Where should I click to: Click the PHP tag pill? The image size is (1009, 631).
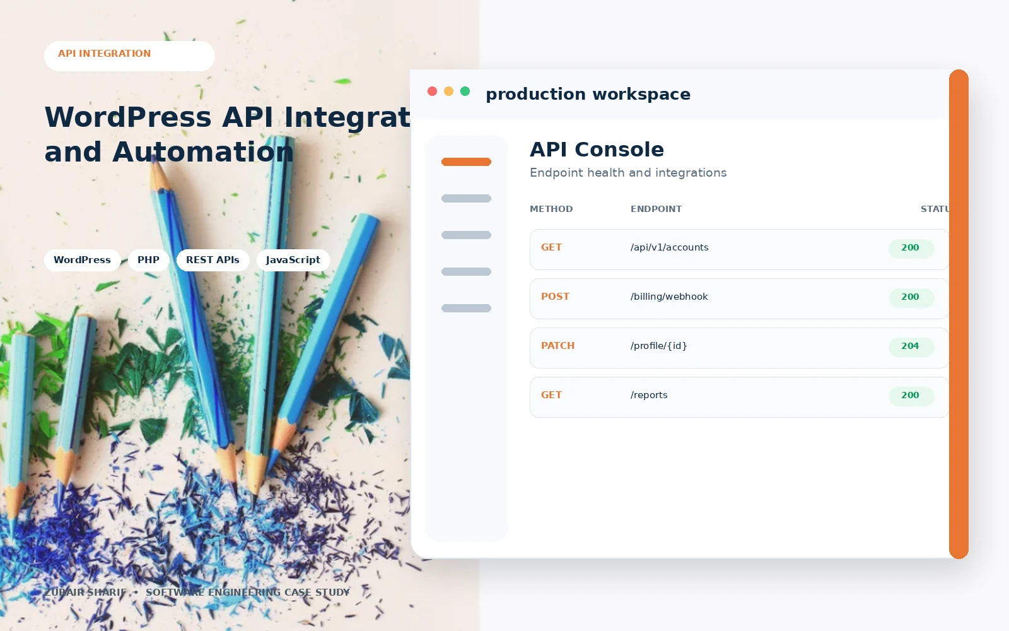(148, 260)
